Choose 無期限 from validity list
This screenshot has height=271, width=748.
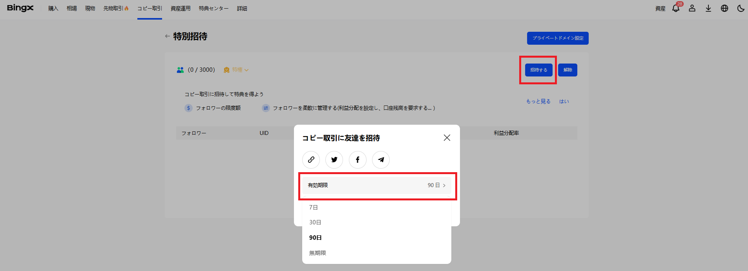point(317,253)
